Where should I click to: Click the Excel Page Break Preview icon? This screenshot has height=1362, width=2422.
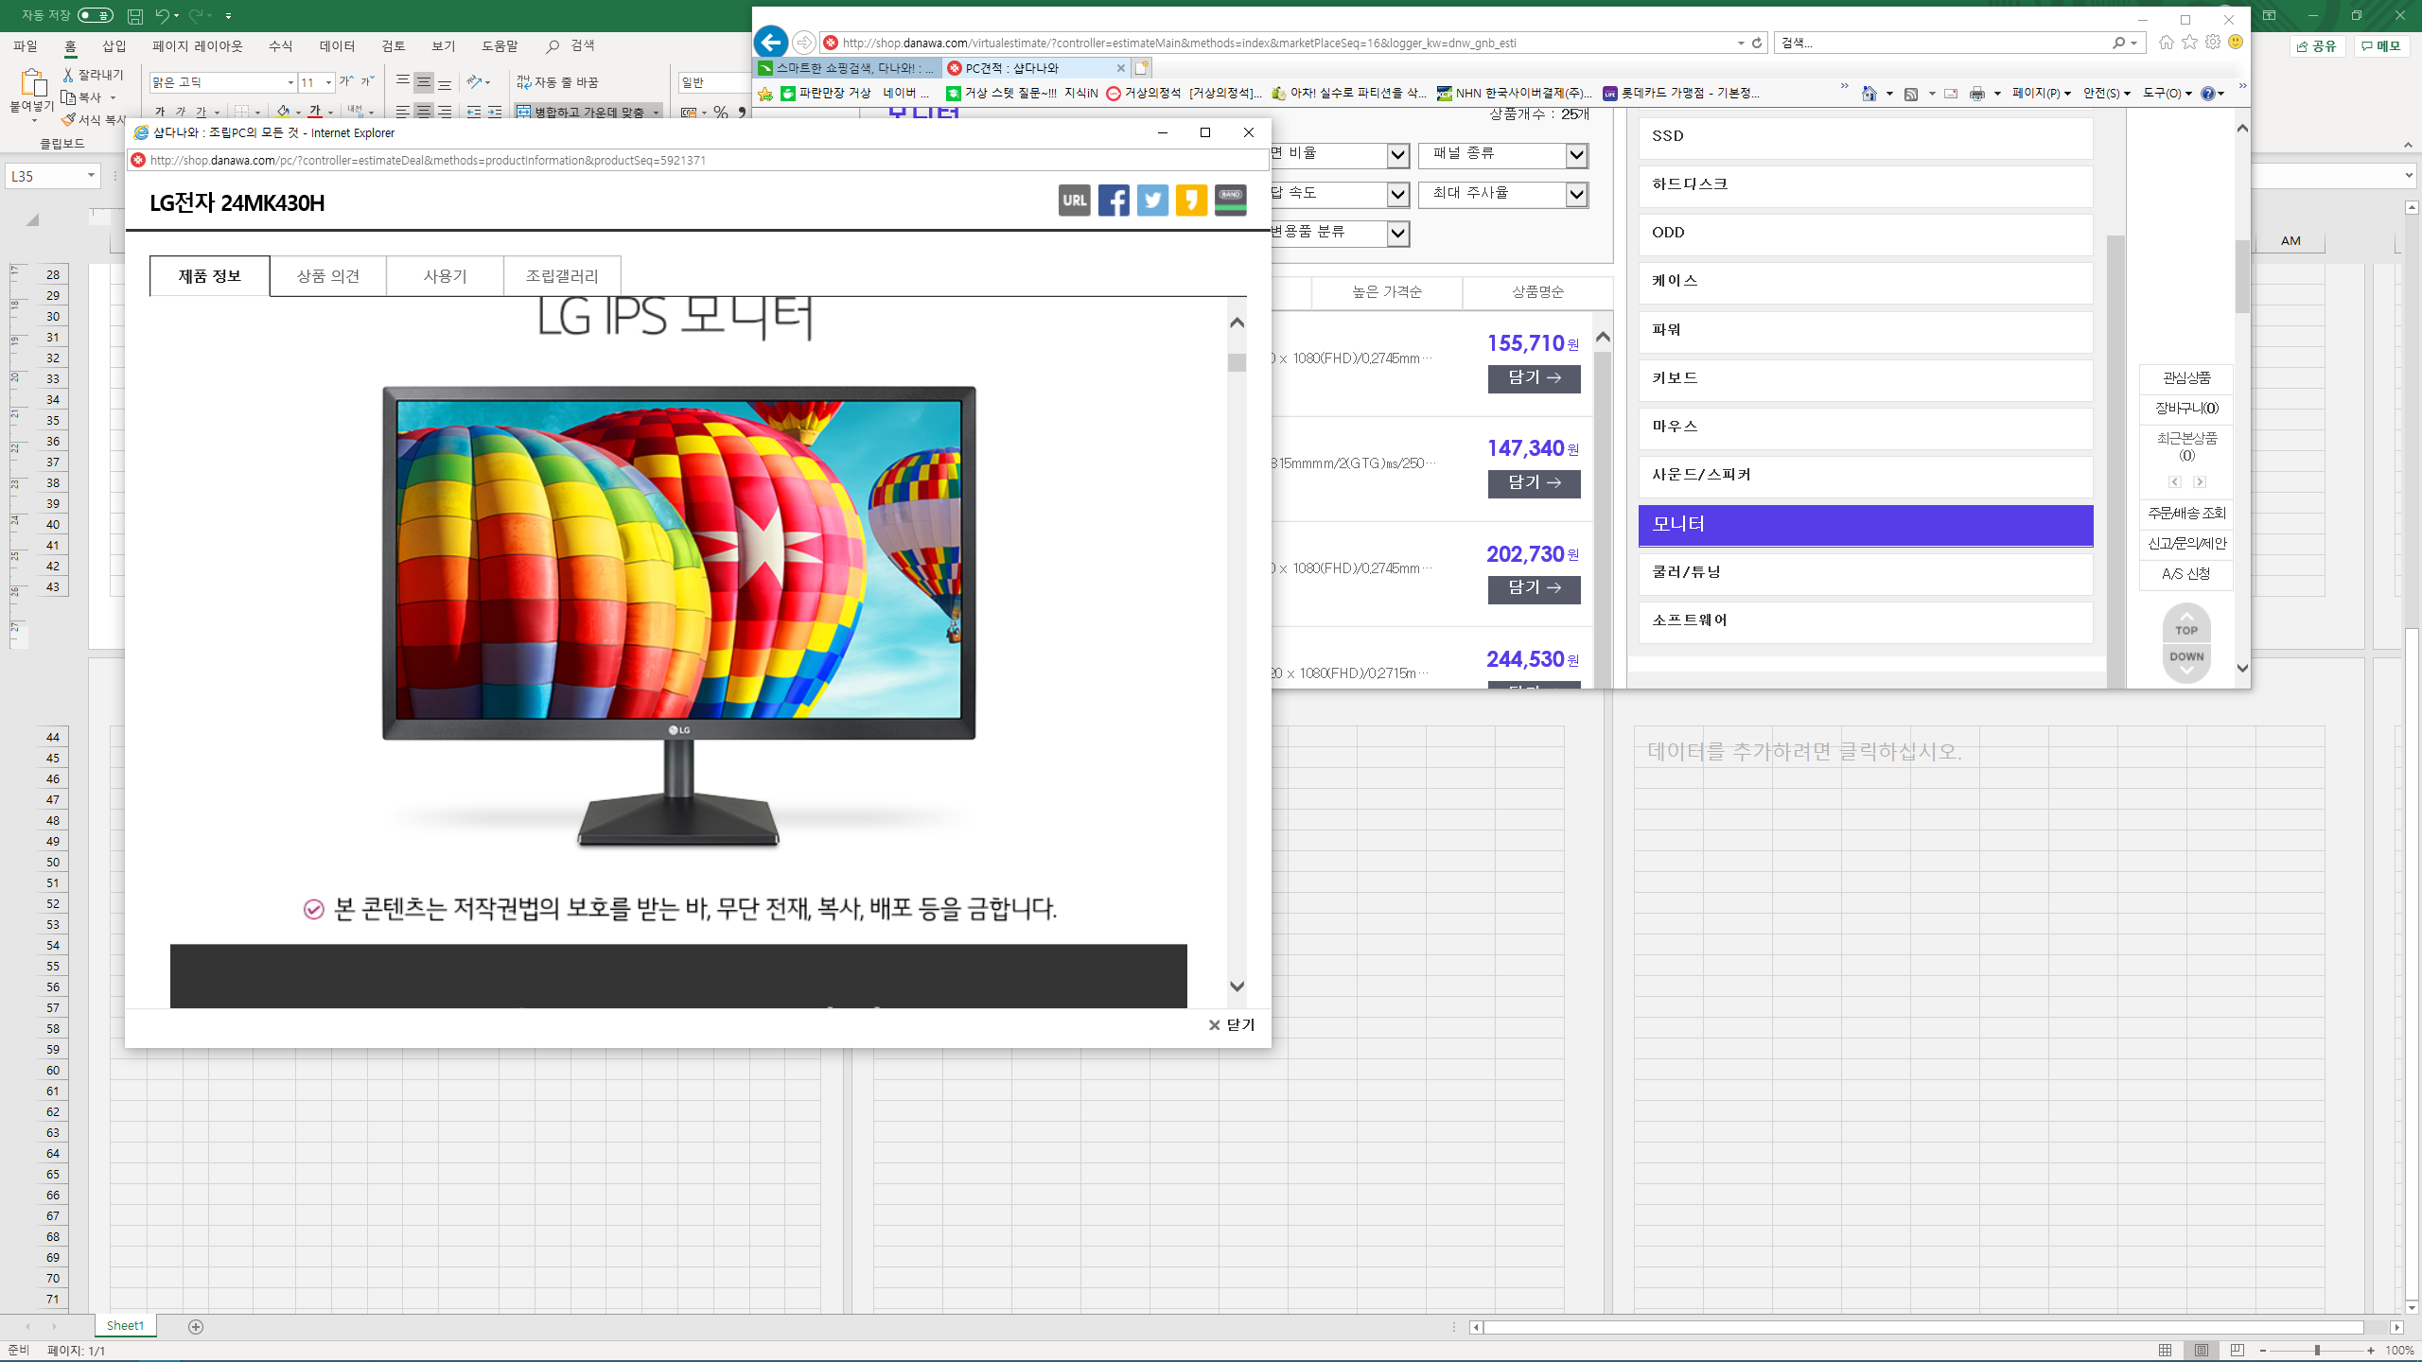coord(2238,1351)
